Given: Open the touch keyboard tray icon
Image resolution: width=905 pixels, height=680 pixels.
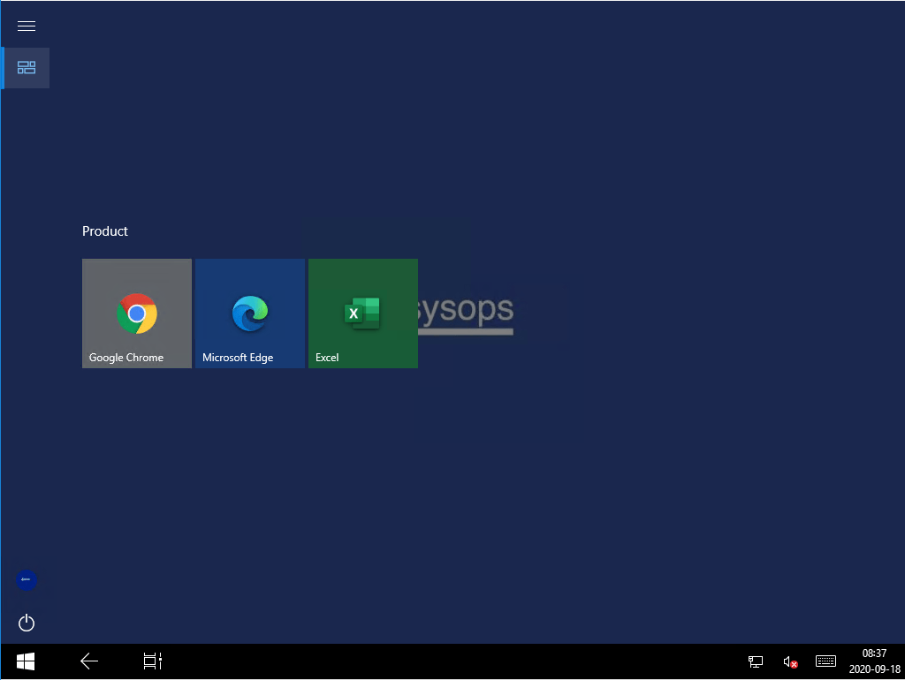Looking at the screenshot, I should point(825,661).
